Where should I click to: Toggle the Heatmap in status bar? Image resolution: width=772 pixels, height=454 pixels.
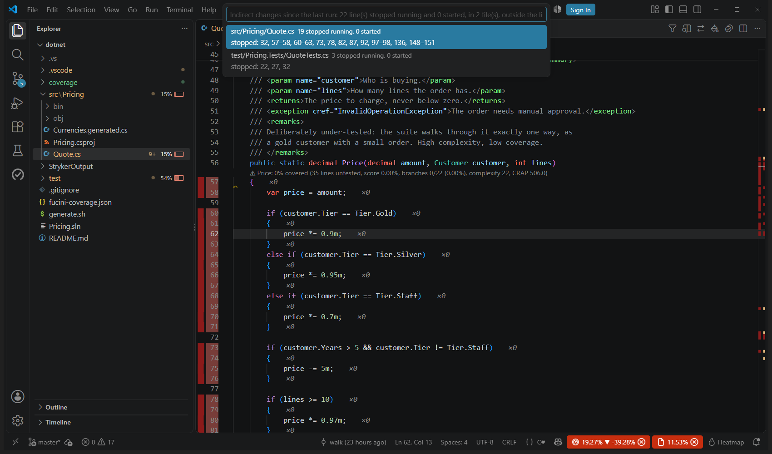pos(726,442)
